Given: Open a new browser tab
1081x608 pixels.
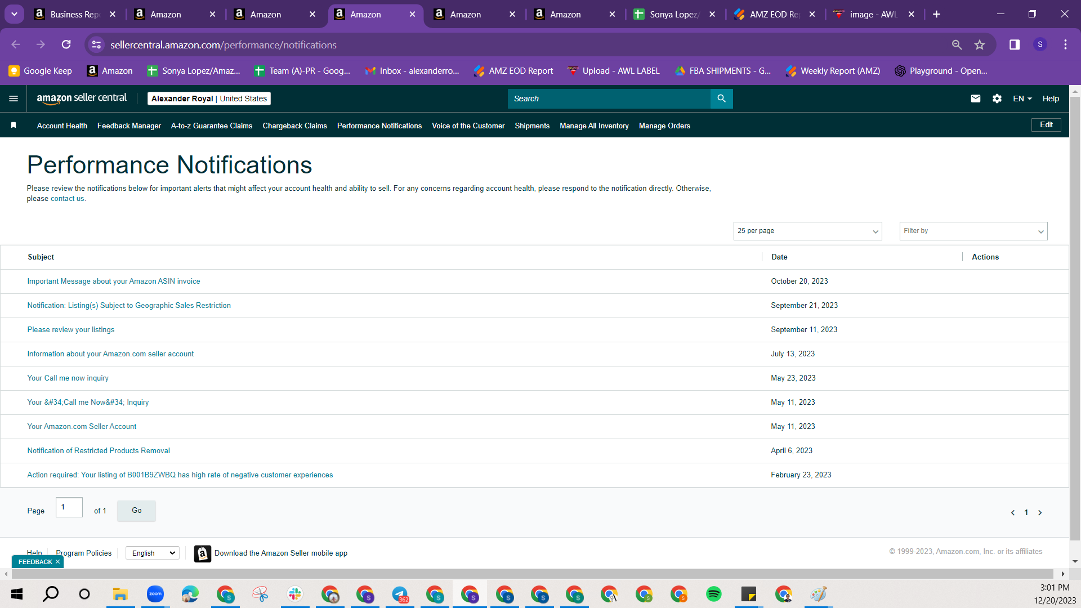Looking at the screenshot, I should (936, 14).
